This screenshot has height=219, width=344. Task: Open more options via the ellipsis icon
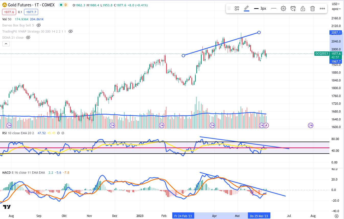tap(322, 8)
